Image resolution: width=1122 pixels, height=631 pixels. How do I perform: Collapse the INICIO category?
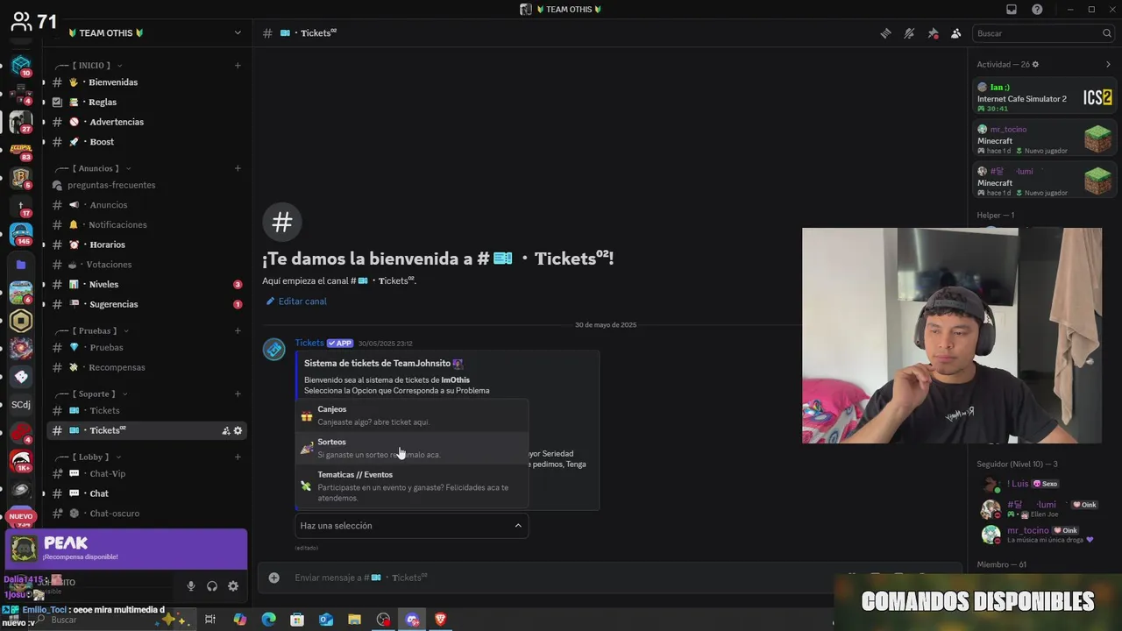(x=89, y=65)
